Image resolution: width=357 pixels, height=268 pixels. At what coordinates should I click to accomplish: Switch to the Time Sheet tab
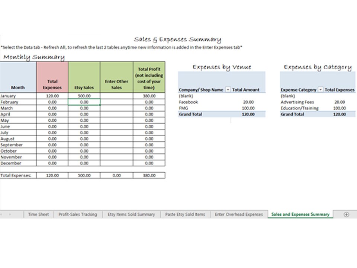click(38, 214)
